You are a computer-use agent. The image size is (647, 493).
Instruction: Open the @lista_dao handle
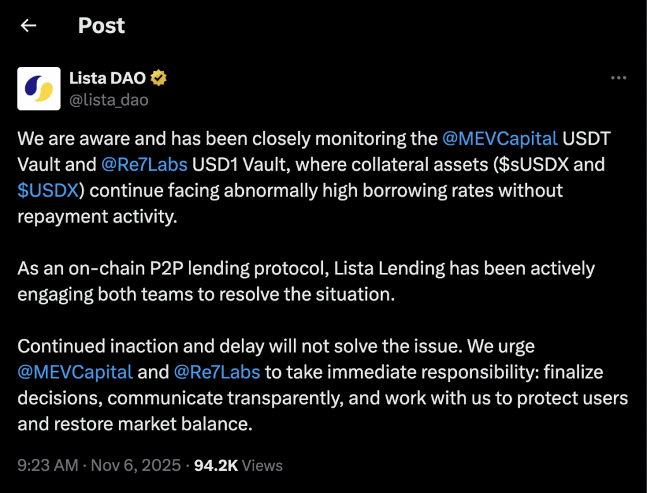109,99
